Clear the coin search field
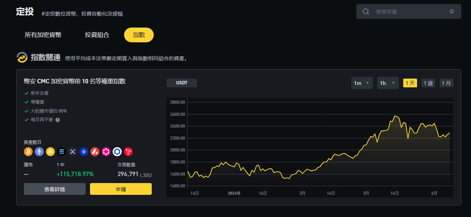Image resolution: width=471 pixels, height=217 pixels. (x=452, y=11)
